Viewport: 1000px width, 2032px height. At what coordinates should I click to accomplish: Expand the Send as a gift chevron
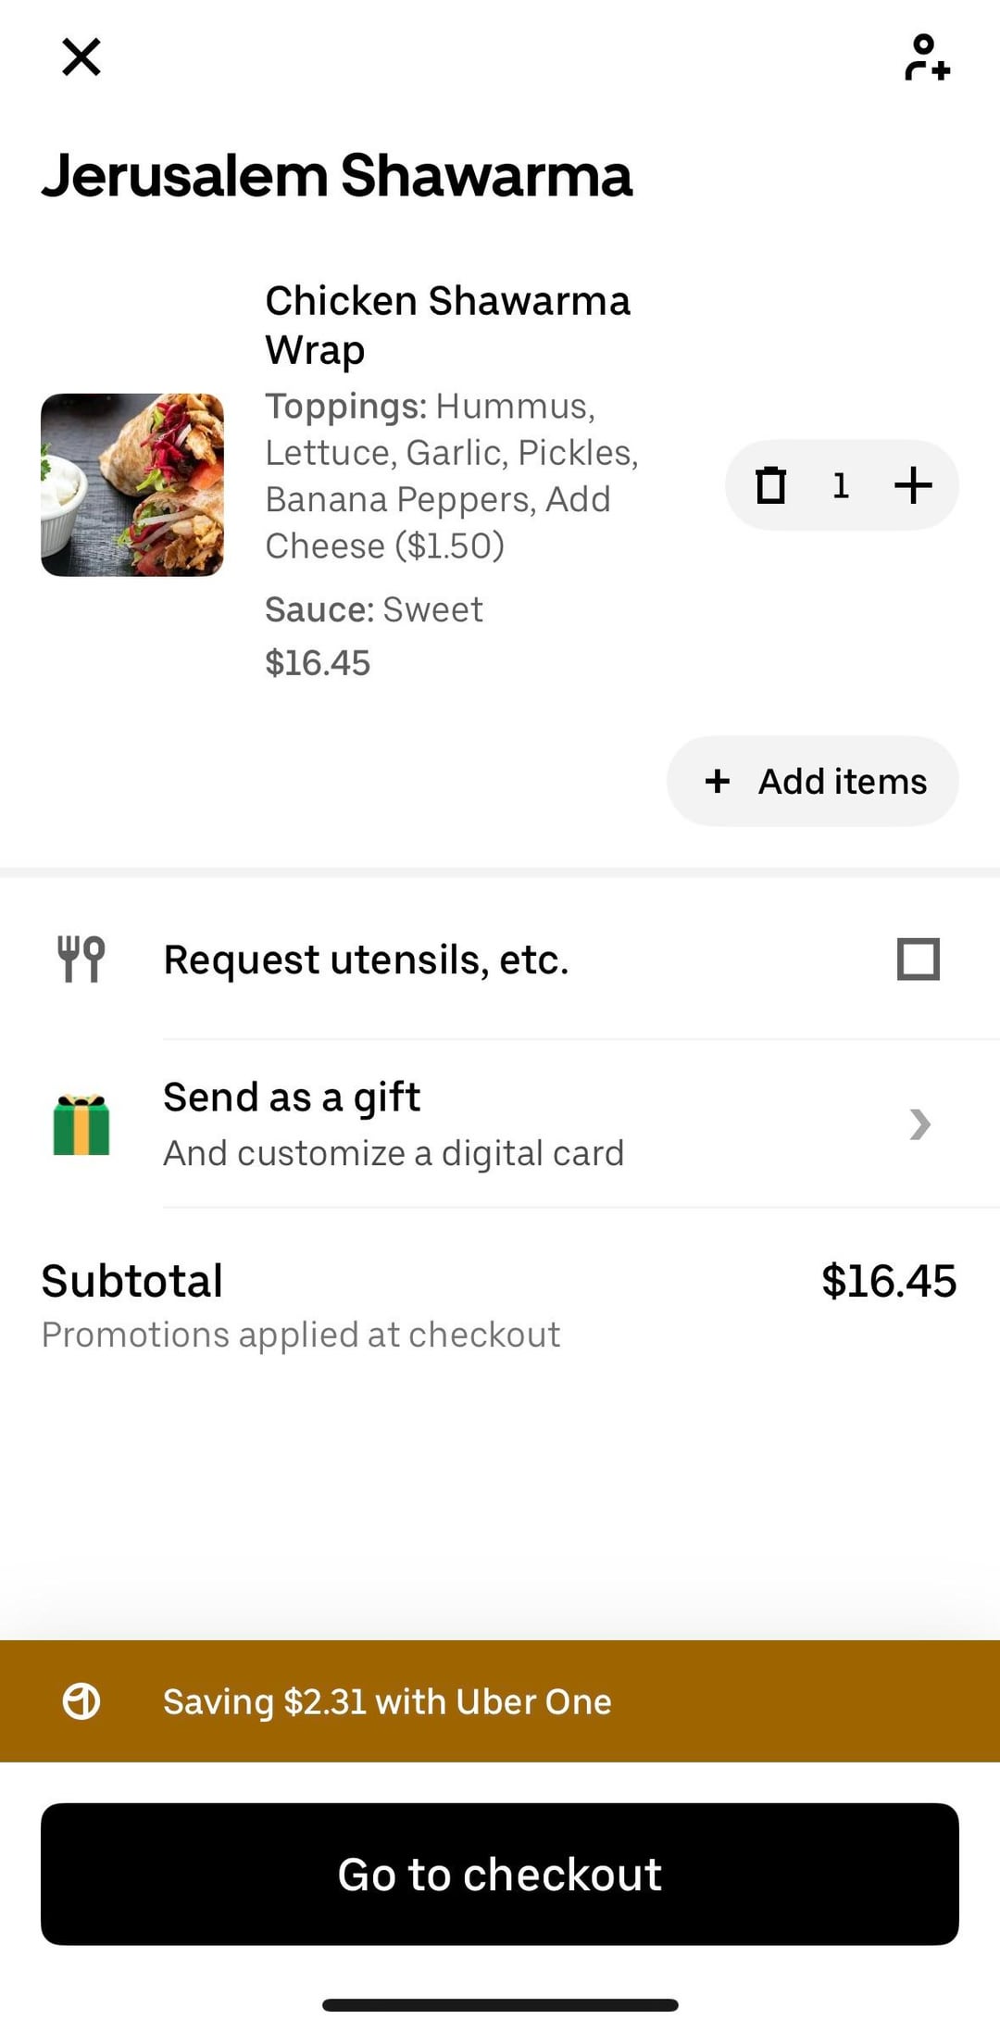click(919, 1124)
